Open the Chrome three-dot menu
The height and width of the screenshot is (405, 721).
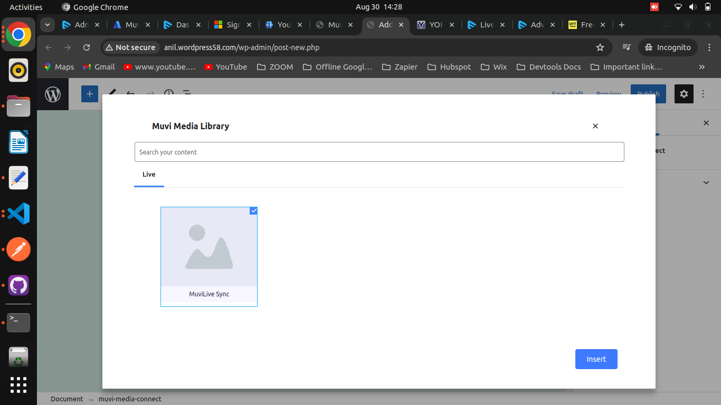click(709, 47)
